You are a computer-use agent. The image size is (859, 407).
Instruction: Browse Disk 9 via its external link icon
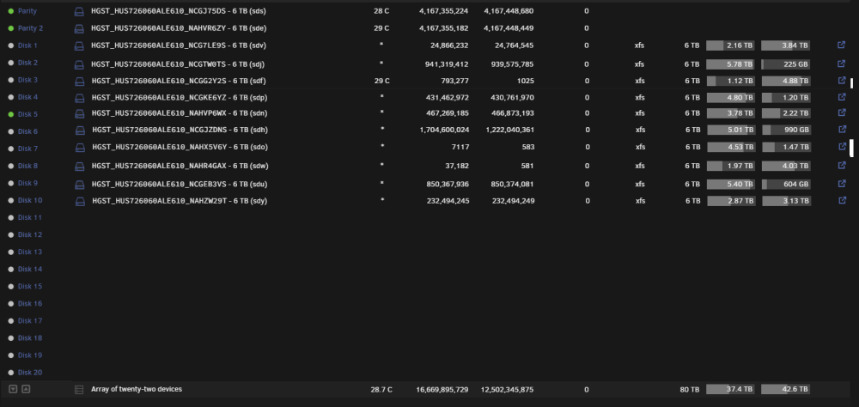click(844, 184)
